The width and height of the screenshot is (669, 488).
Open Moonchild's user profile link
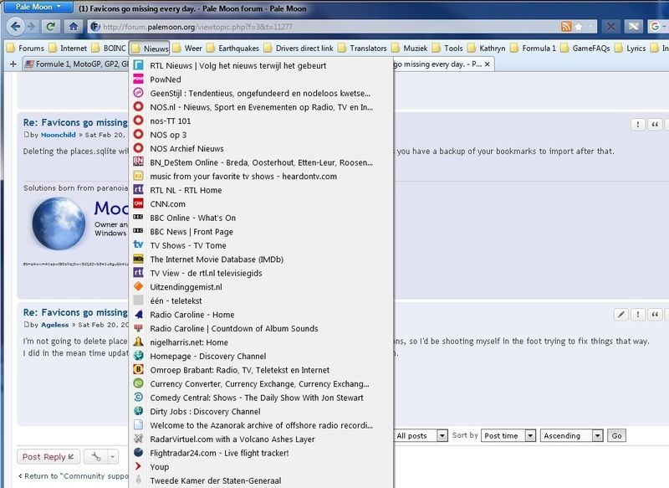(x=58, y=135)
